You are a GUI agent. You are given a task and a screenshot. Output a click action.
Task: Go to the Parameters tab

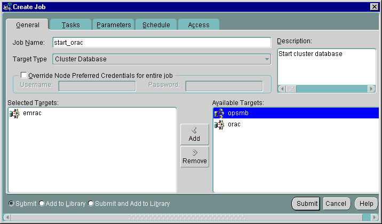(x=114, y=25)
